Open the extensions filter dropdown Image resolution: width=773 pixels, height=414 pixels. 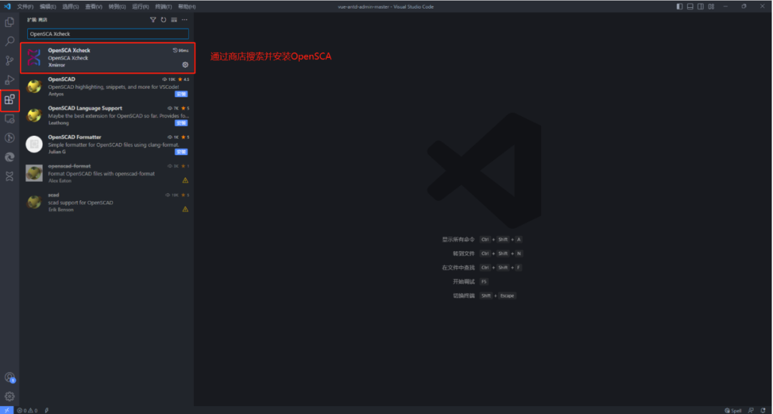point(152,20)
